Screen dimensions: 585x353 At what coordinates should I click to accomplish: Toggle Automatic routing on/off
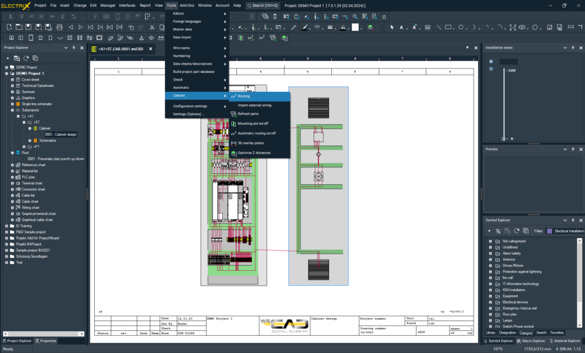[x=234, y=133]
